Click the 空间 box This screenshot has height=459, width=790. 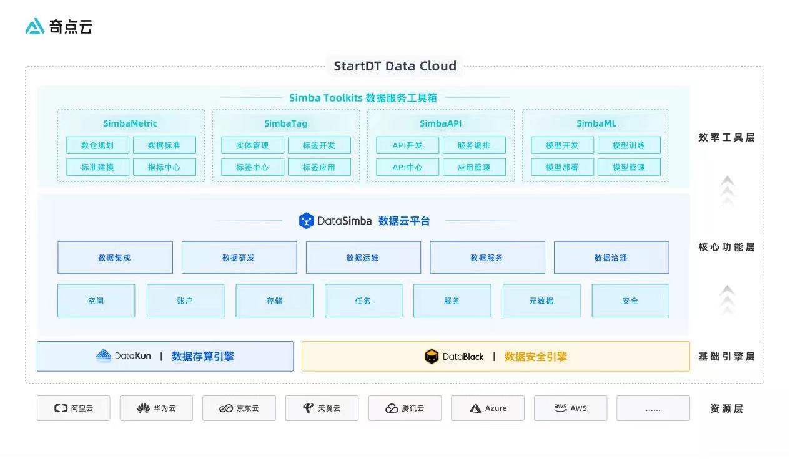(96, 301)
